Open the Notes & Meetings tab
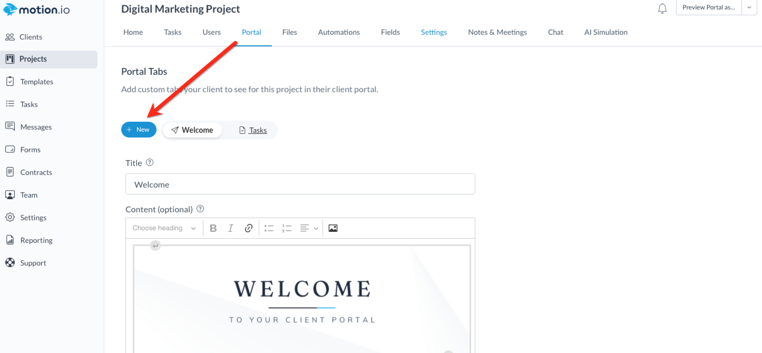Image resolution: width=762 pixels, height=353 pixels. [x=497, y=32]
